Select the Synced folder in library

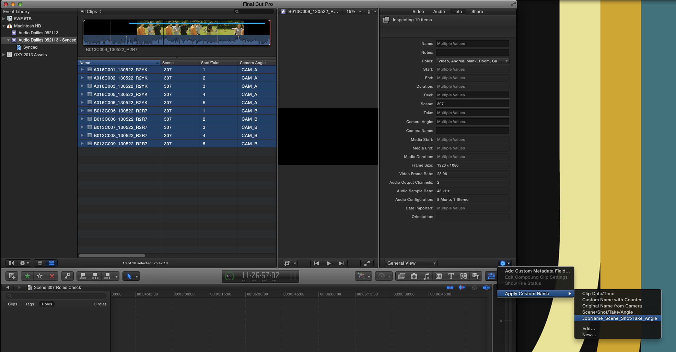point(30,47)
